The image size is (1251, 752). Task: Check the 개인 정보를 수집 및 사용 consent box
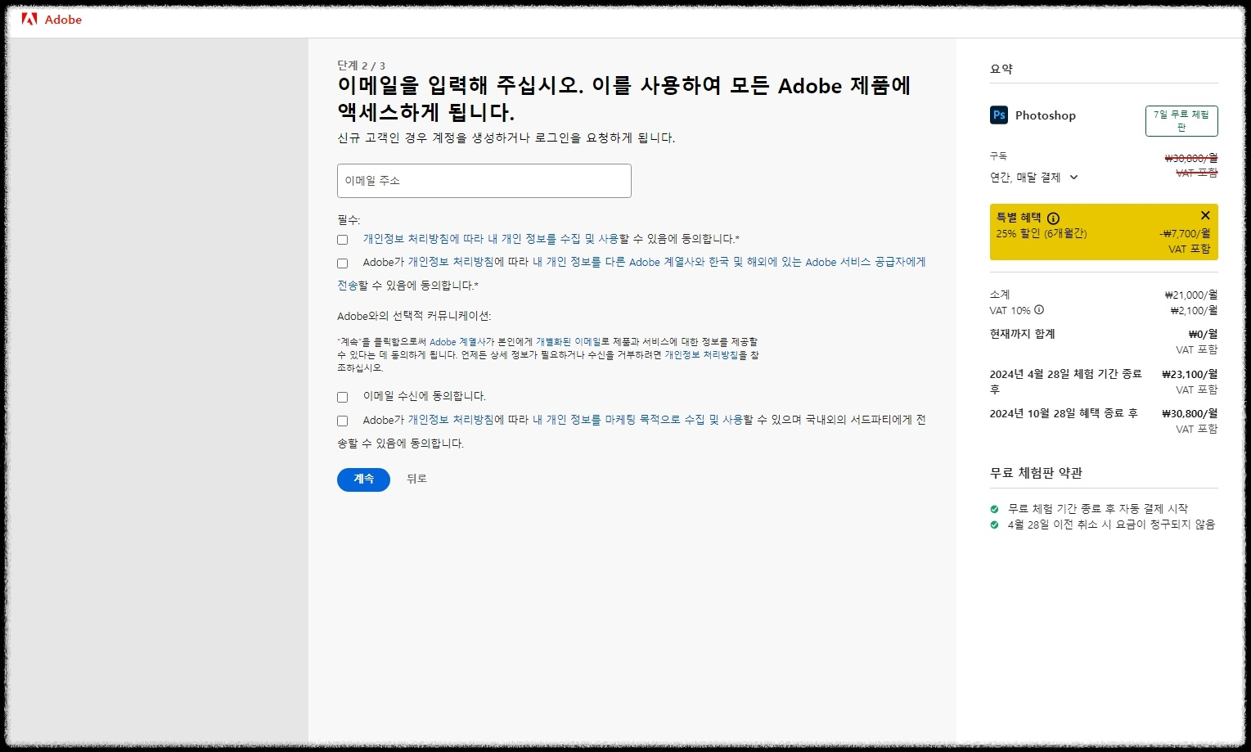click(x=343, y=240)
